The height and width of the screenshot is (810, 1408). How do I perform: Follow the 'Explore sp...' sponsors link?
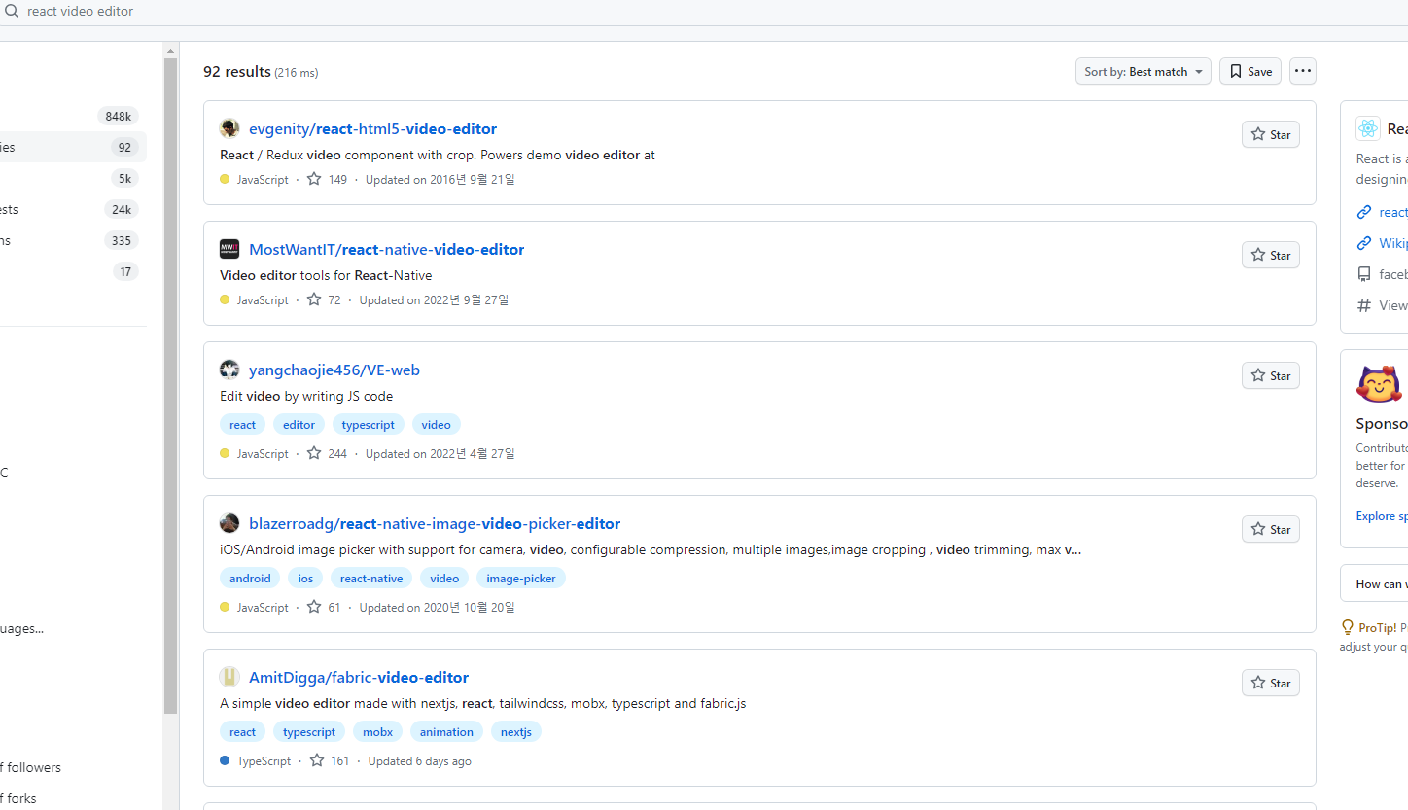pyautogui.click(x=1381, y=516)
